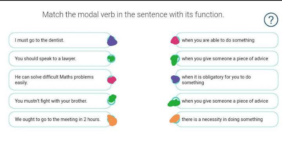Select the 'I must go to the dentist.' card
This screenshot has height=146, width=282.
coord(60,40)
